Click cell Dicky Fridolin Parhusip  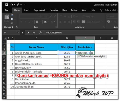36,72
